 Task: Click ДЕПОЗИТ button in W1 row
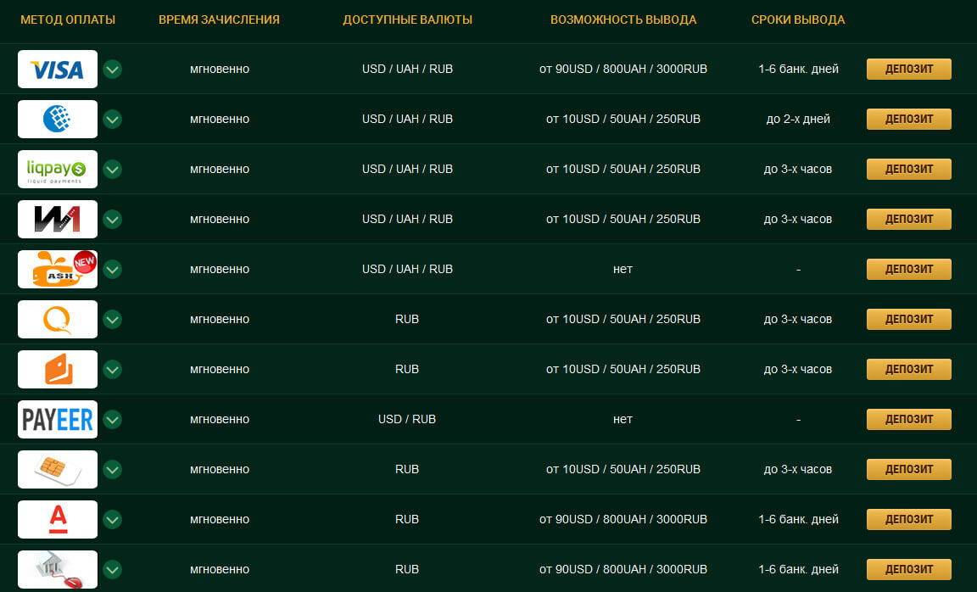(908, 220)
